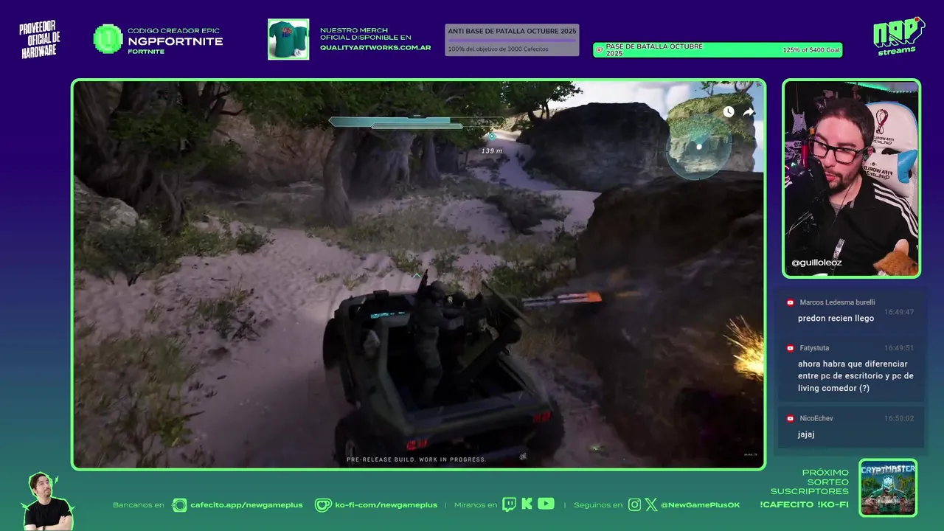Click the small icon on Pase de Batalla bar
Image resolution: width=944 pixels, height=531 pixels.
pos(600,50)
